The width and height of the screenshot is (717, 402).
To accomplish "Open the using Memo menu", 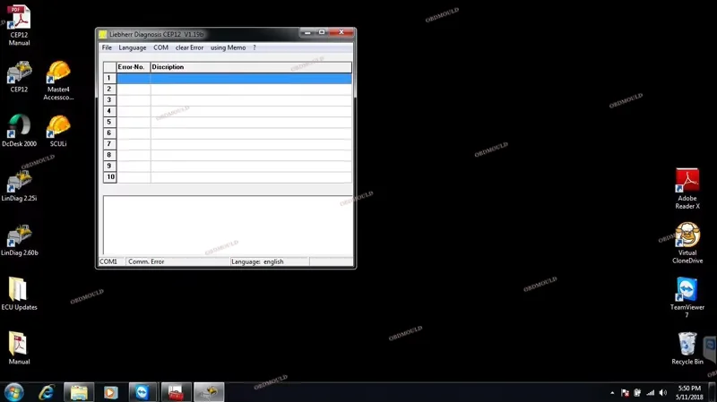I will point(228,47).
